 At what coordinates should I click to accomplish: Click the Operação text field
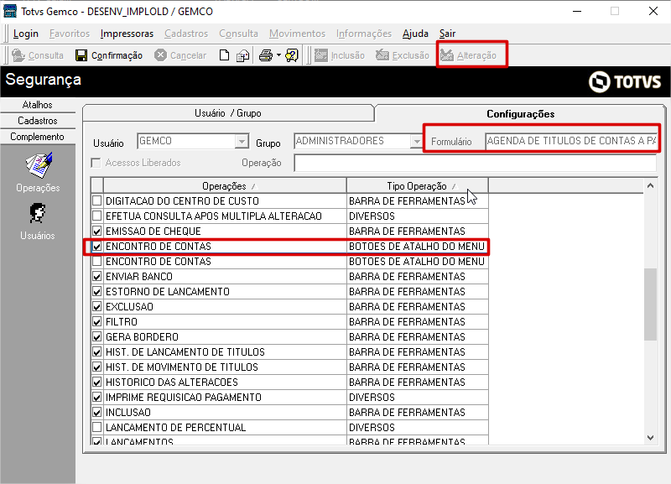coord(475,163)
